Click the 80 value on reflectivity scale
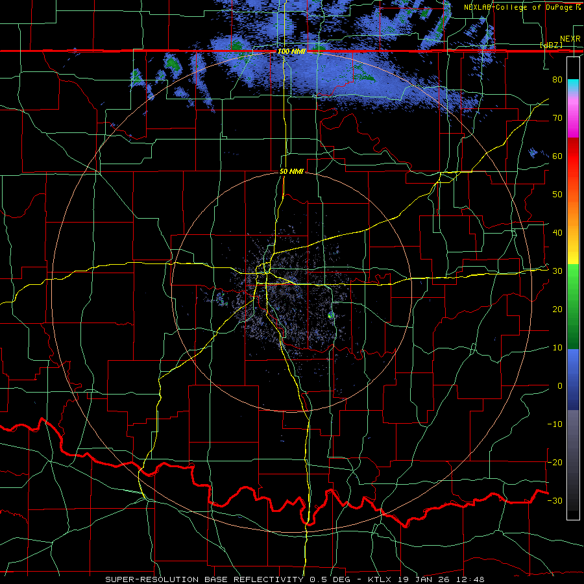584x584 pixels. (x=557, y=79)
